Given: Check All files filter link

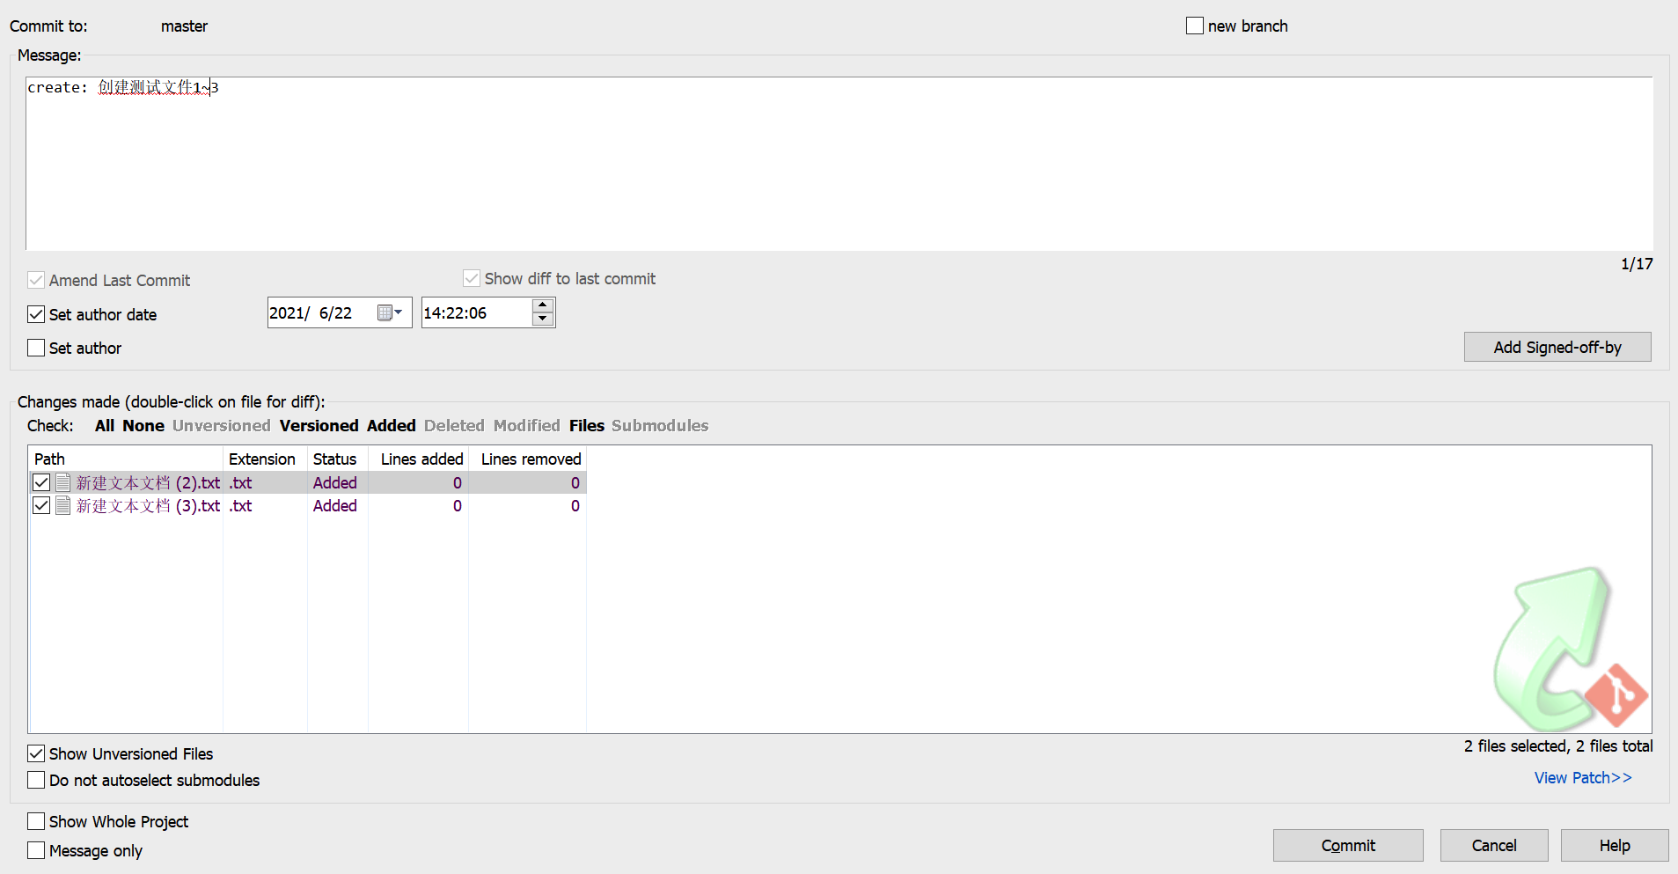Looking at the screenshot, I should [x=105, y=425].
